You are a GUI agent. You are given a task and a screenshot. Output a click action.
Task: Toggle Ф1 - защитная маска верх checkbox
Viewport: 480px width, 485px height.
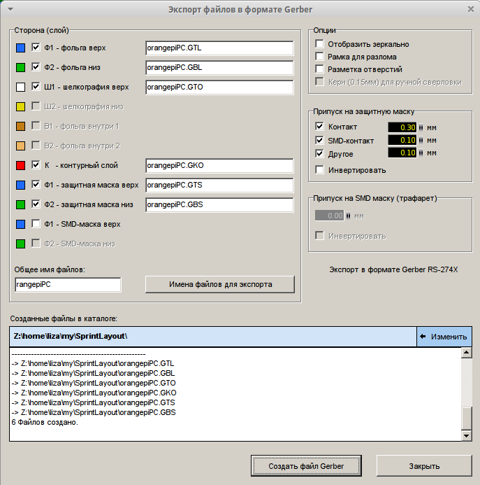36,184
